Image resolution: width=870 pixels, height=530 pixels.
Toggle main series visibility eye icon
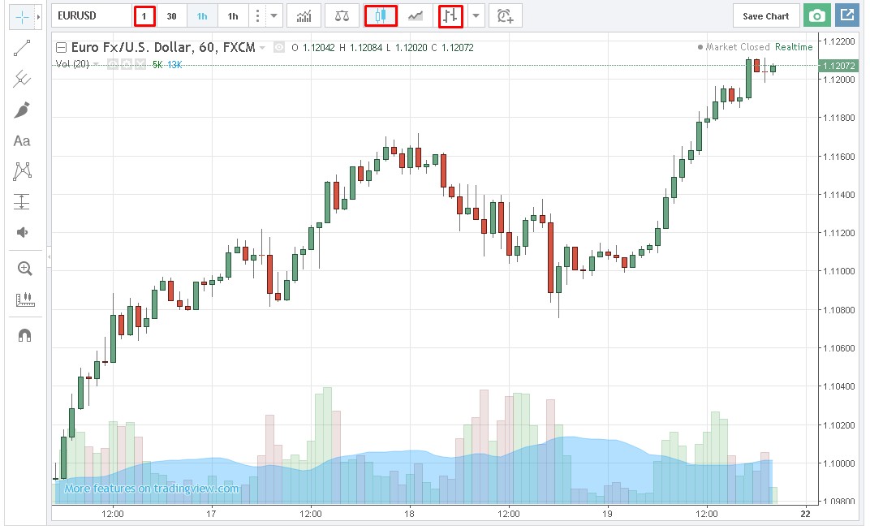point(279,48)
